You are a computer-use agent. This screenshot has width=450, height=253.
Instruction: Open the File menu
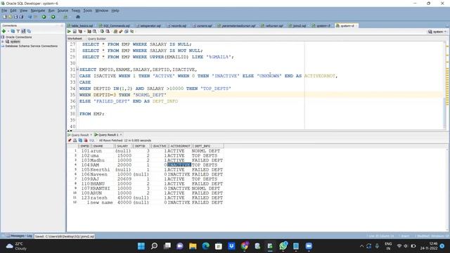[x=4, y=11]
